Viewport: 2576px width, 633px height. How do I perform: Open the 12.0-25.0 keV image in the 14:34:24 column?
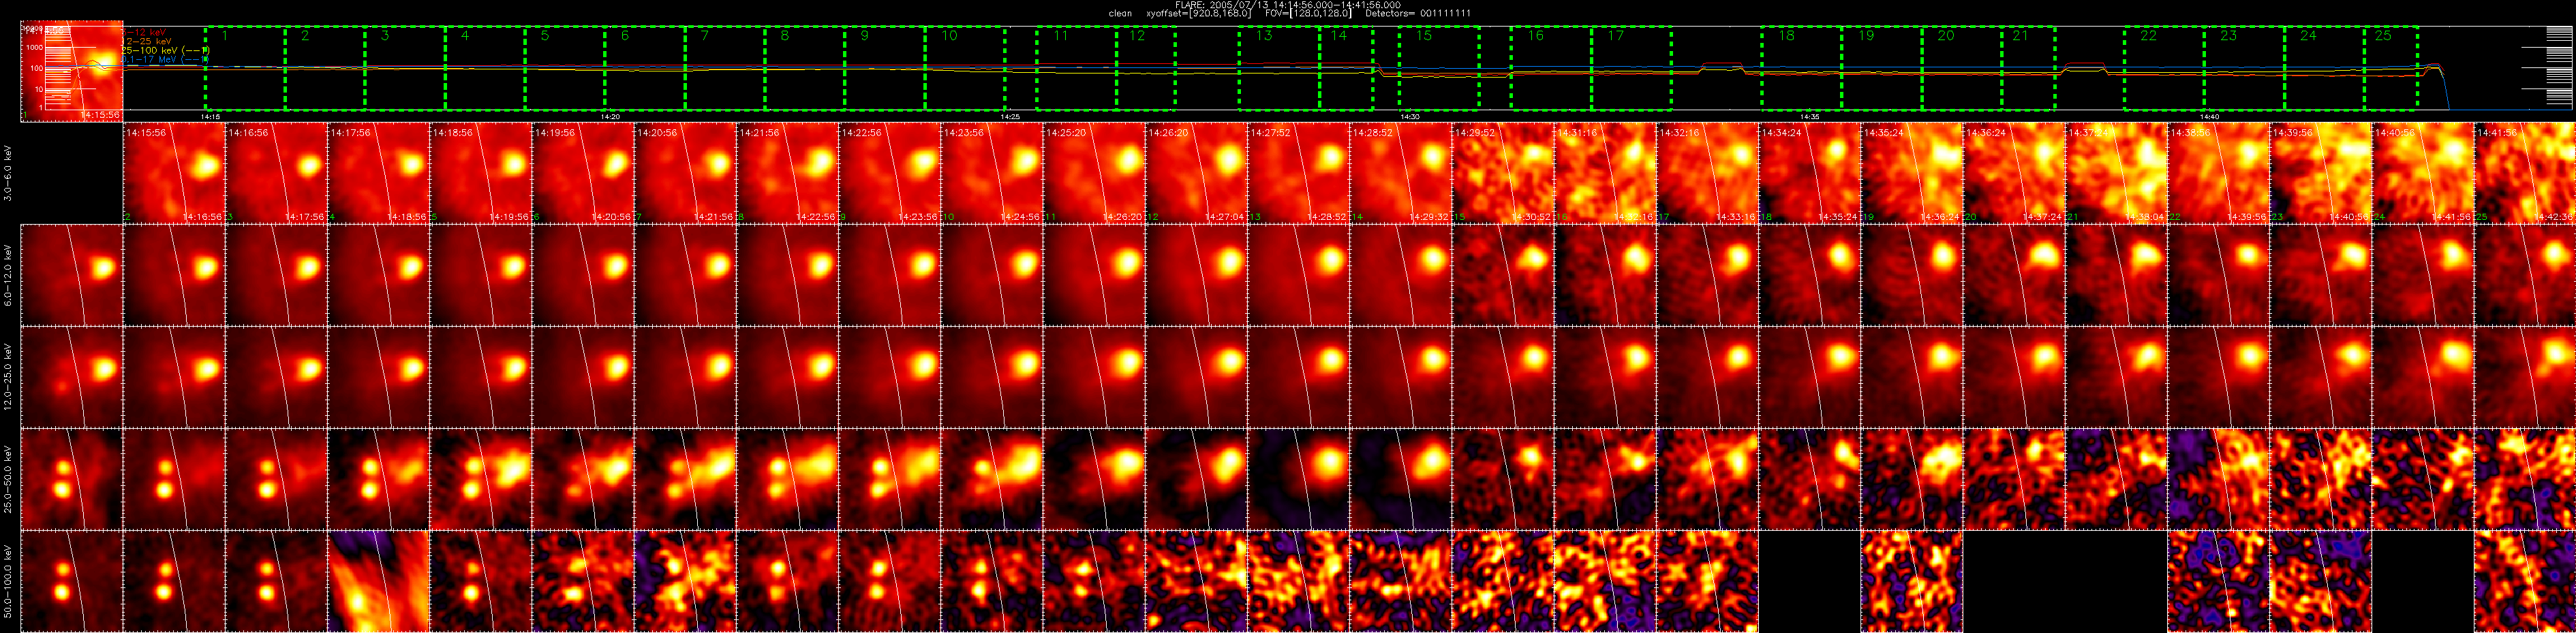click(x=1809, y=376)
